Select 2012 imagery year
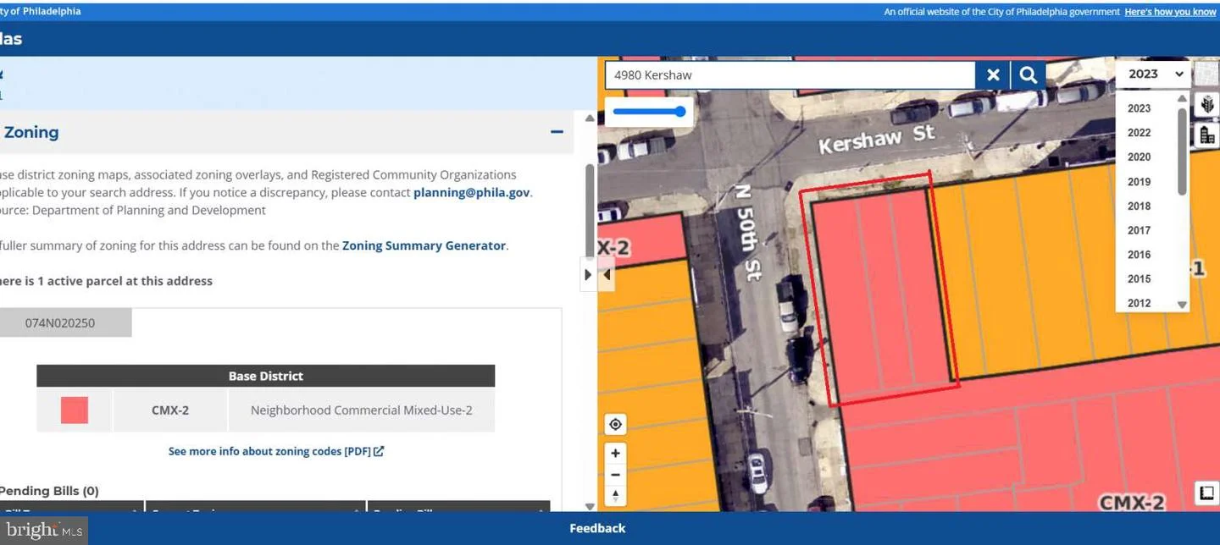Viewport: 1220px width, 545px height. [1139, 303]
